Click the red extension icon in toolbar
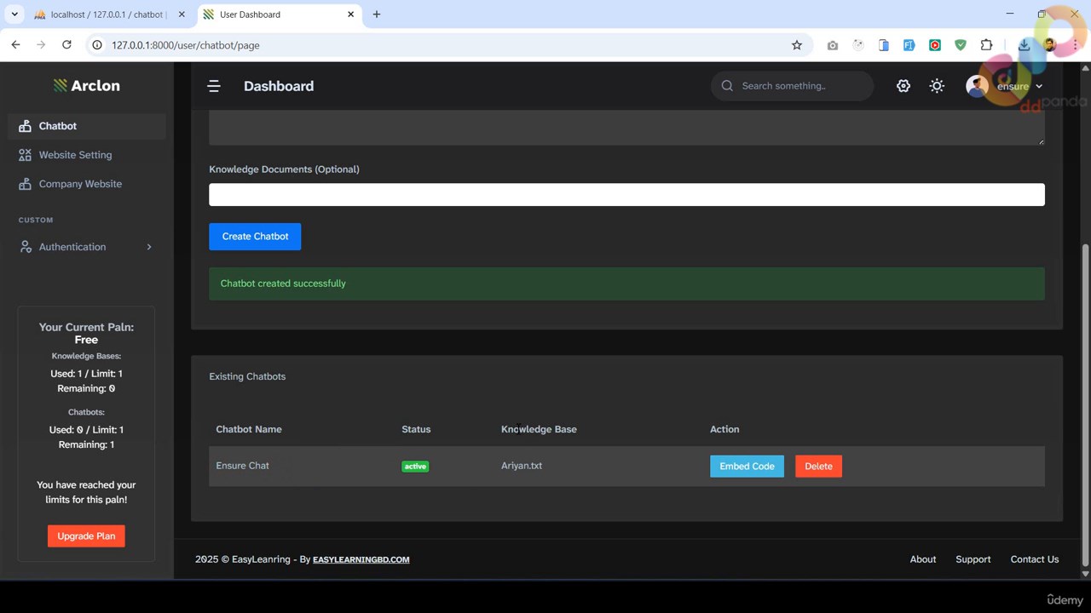Viewport: 1091px width, 613px height. [935, 45]
